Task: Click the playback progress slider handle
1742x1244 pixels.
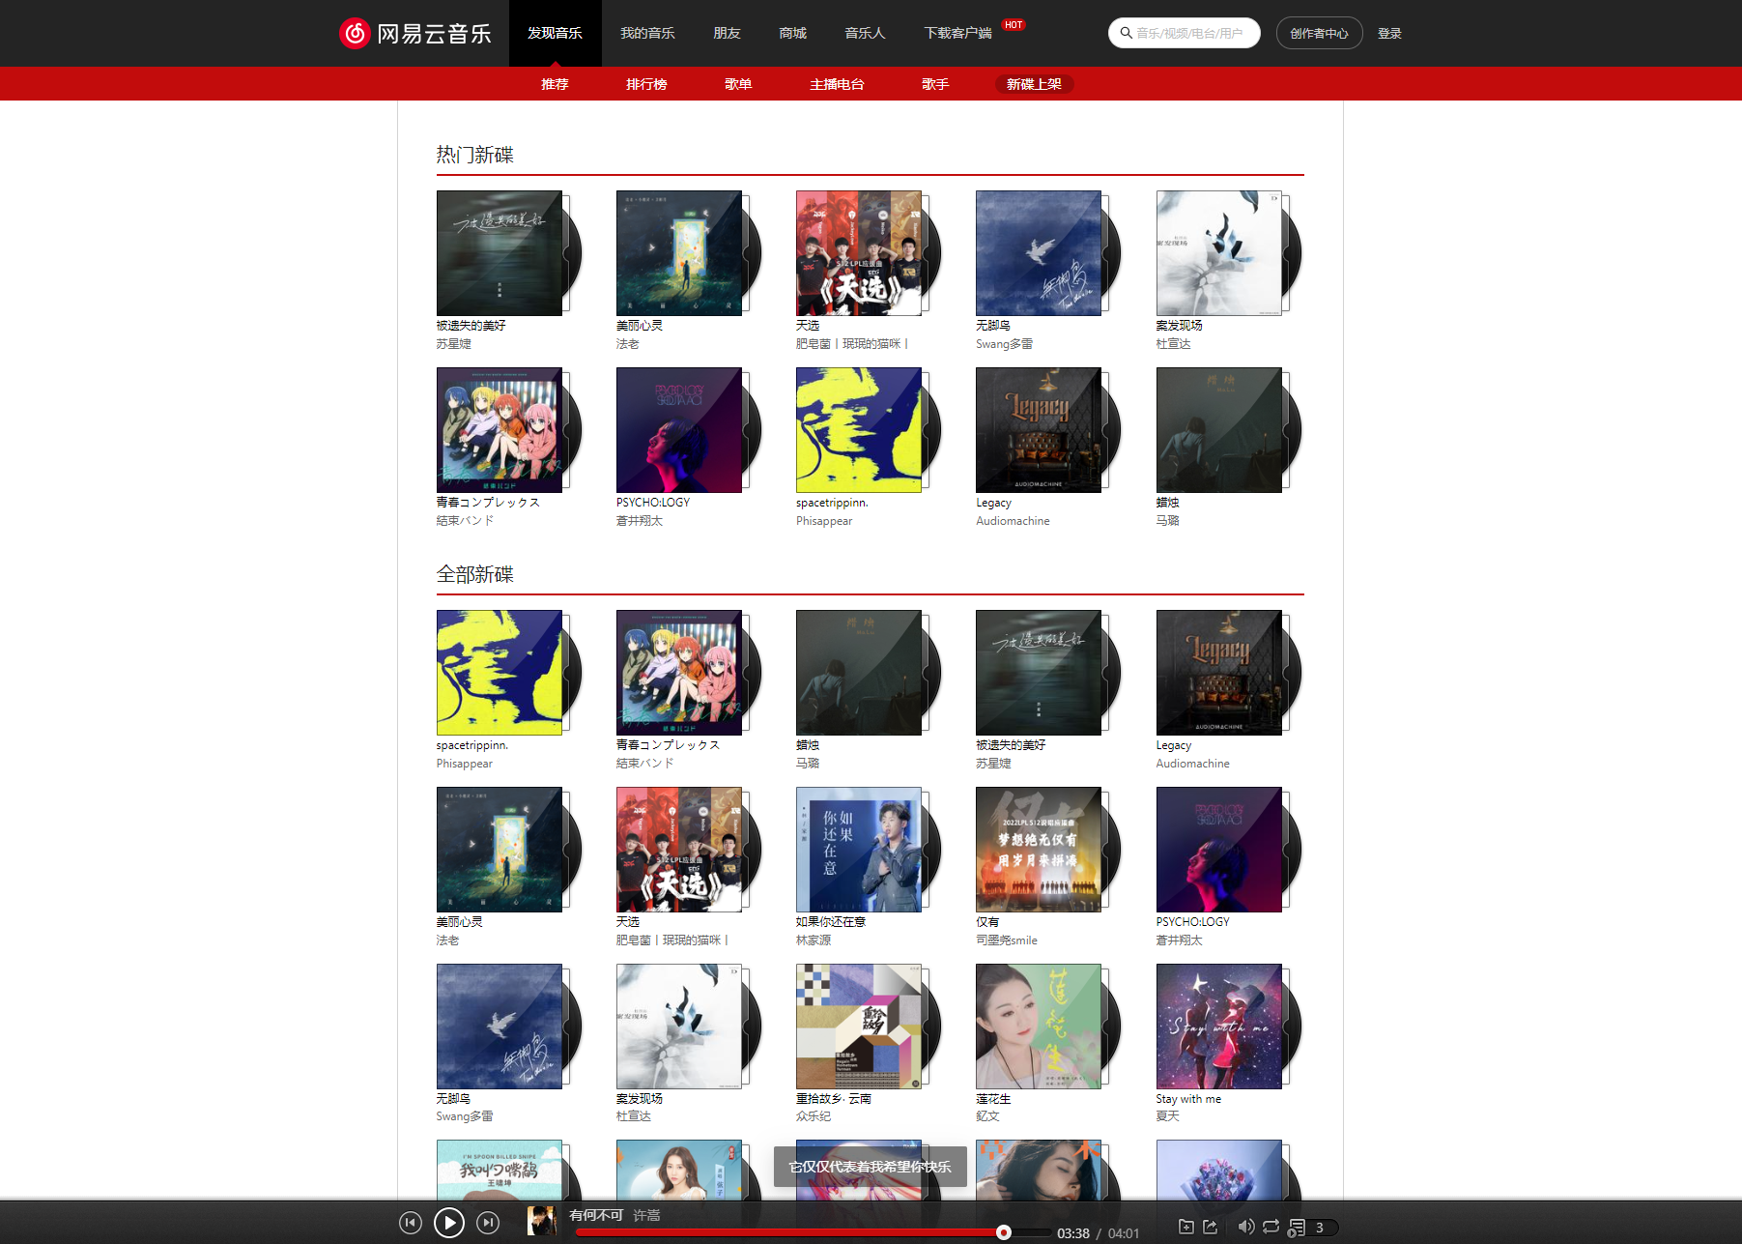Action: tap(1004, 1232)
